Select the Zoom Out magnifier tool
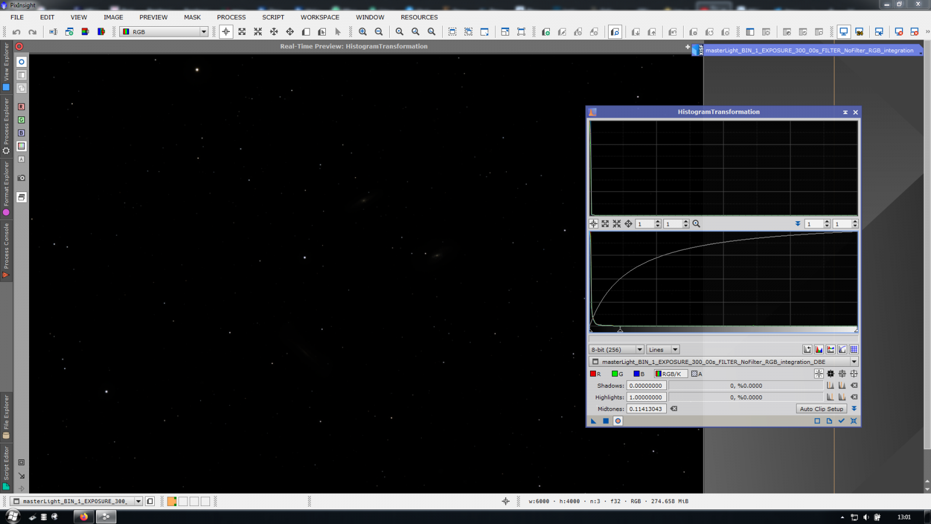 point(379,32)
